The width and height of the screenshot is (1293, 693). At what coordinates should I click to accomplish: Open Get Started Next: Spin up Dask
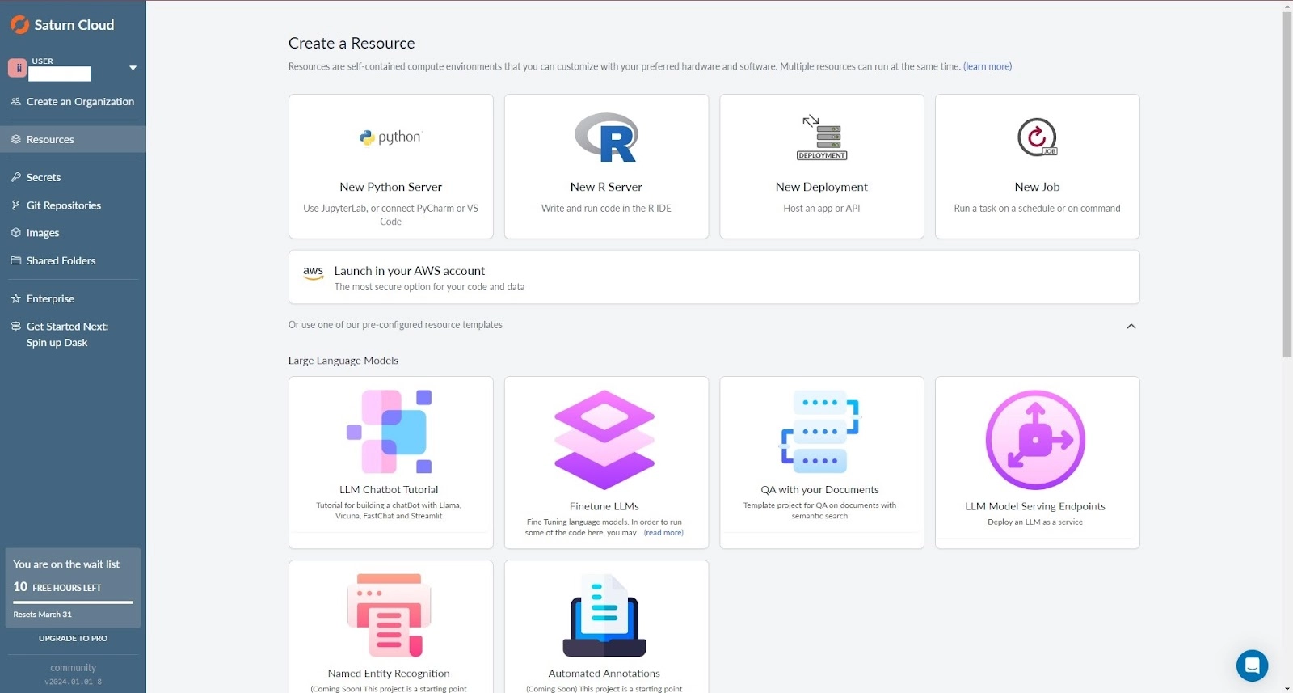(67, 334)
